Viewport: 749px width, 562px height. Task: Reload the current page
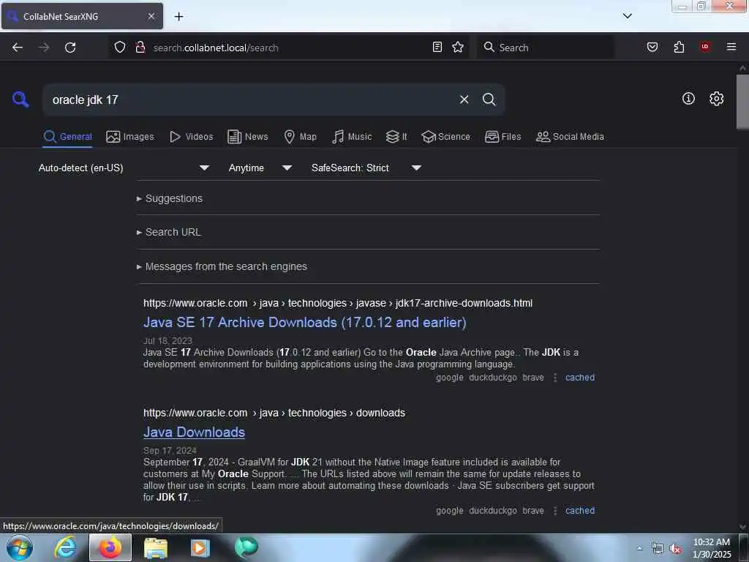[x=70, y=48]
